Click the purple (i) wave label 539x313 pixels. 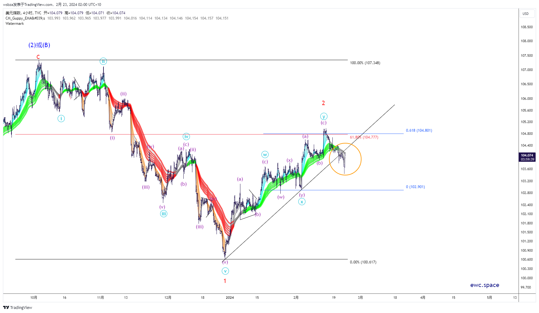point(112,138)
